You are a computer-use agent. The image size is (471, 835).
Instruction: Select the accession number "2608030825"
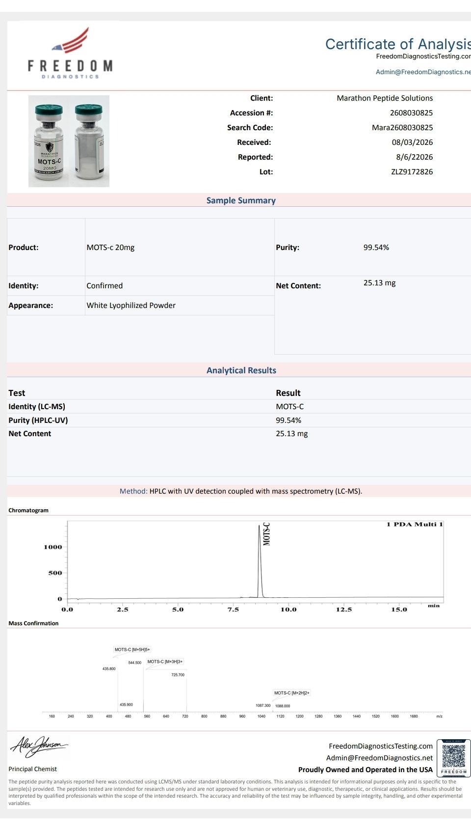click(x=411, y=113)
